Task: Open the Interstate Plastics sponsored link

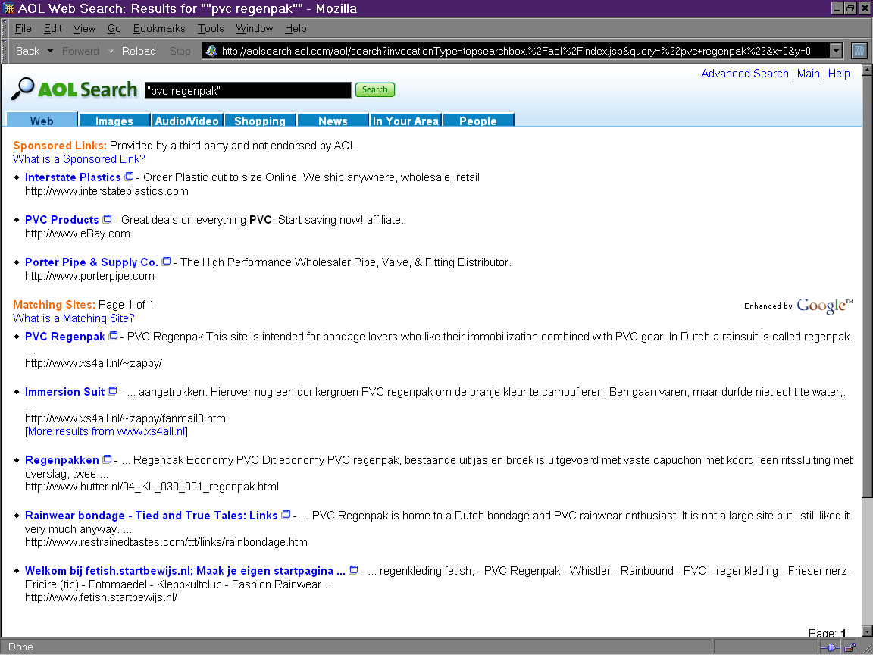Action: pos(73,177)
